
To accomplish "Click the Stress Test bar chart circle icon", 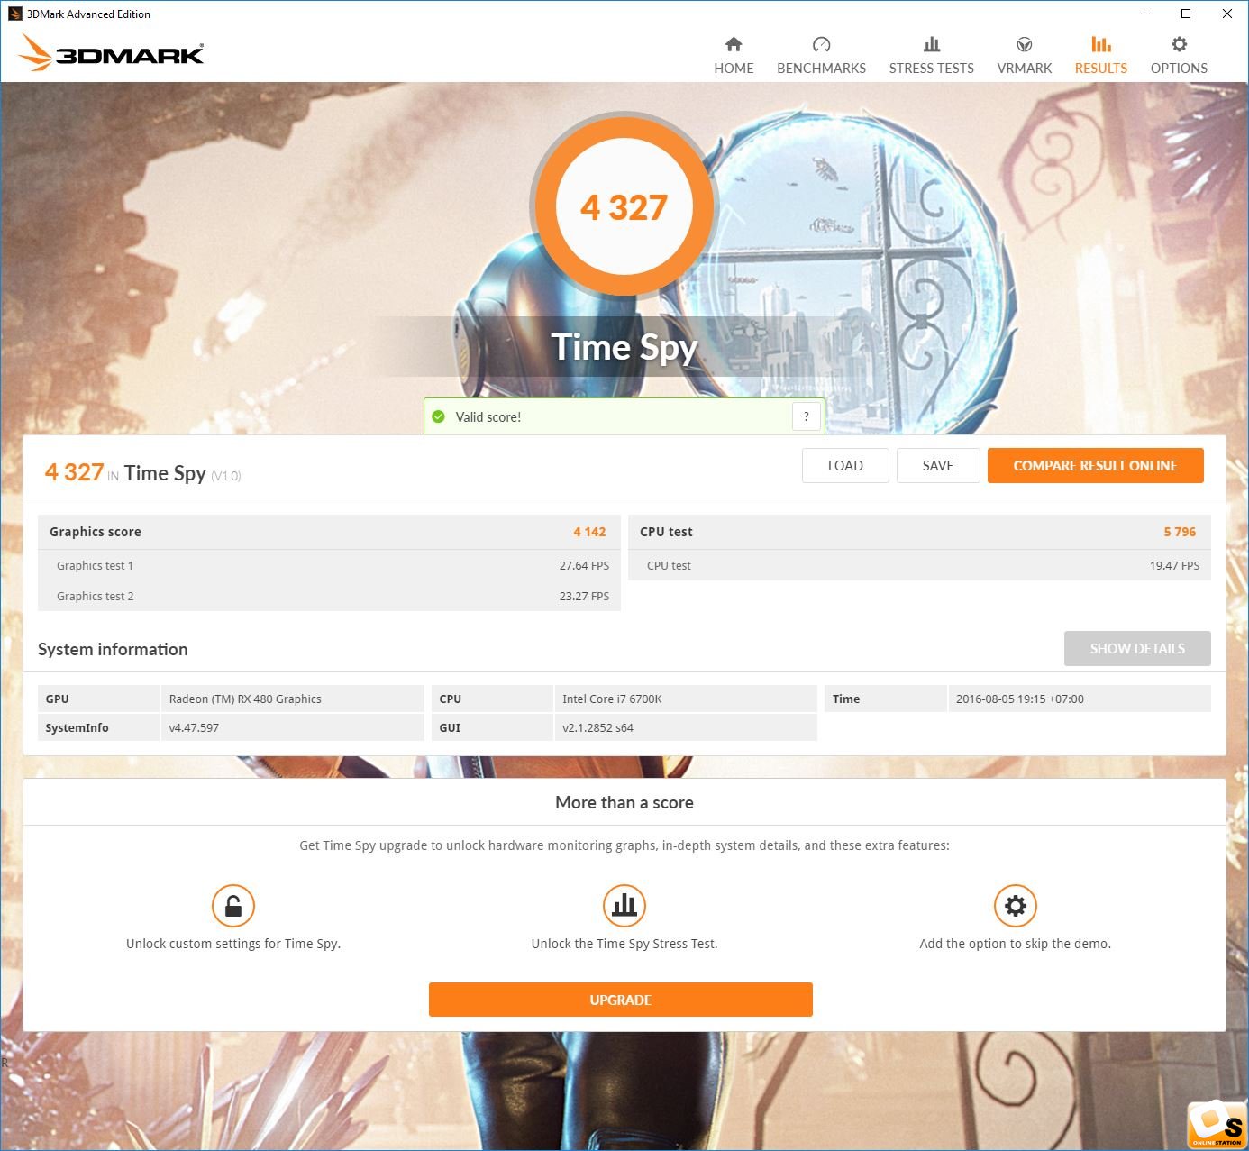I will tap(624, 905).
